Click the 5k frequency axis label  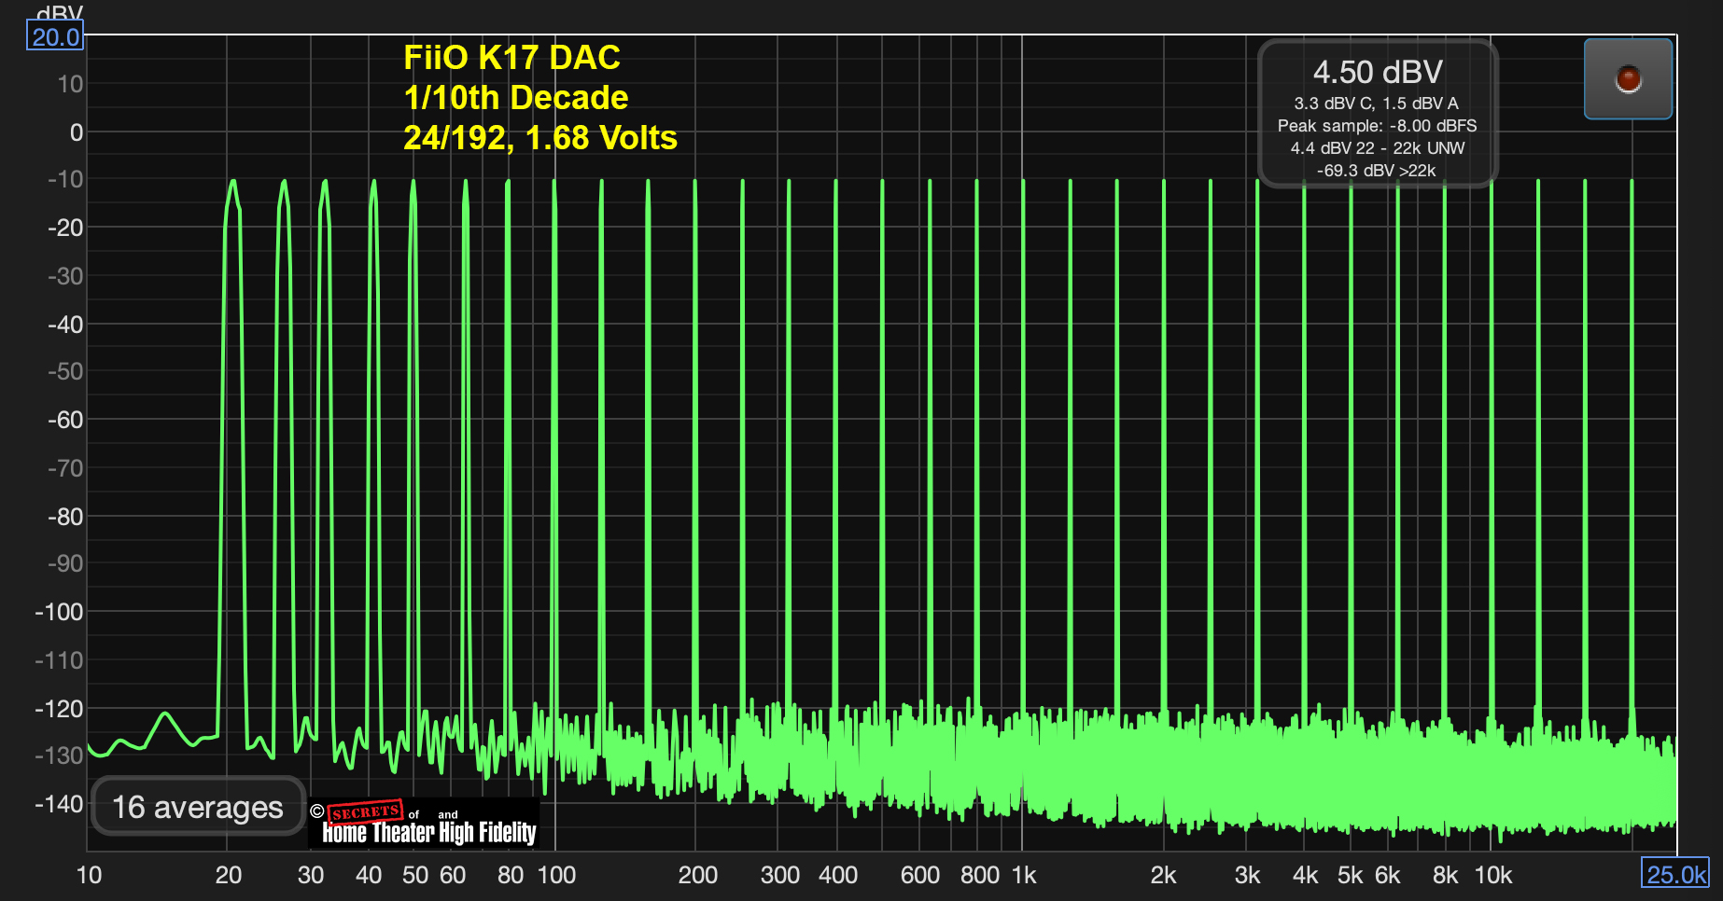point(1351,875)
